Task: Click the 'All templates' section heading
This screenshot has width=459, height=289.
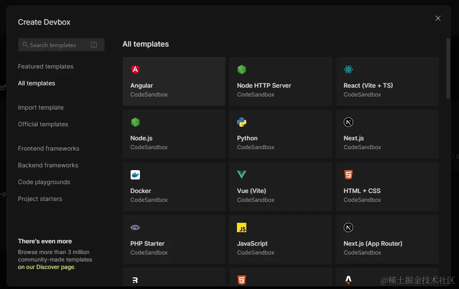Action: click(146, 44)
